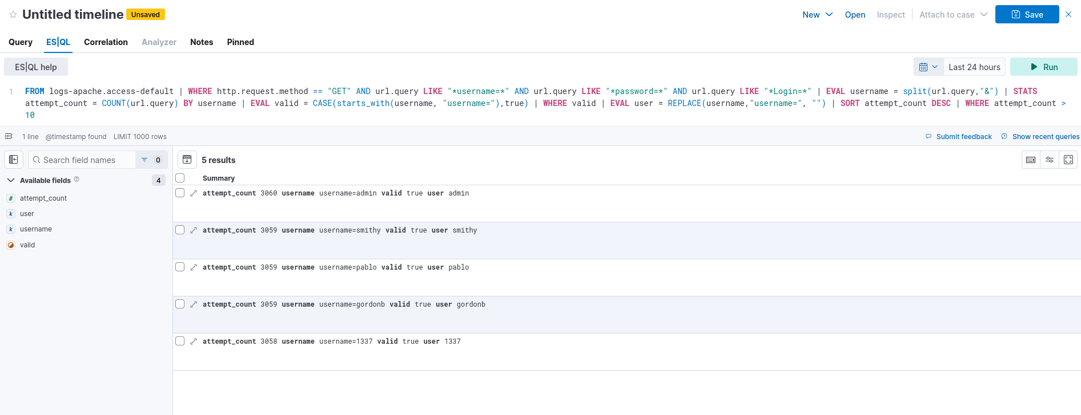Expand the admin result row details
This screenshot has height=415, width=1081.
[x=194, y=193]
